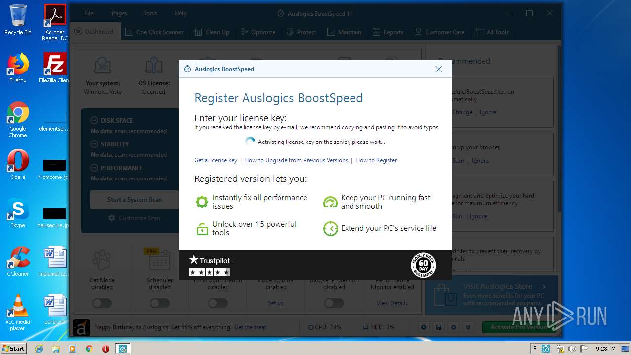Open the CCleaner desktop icon
This screenshot has height=355, width=631.
(x=18, y=261)
